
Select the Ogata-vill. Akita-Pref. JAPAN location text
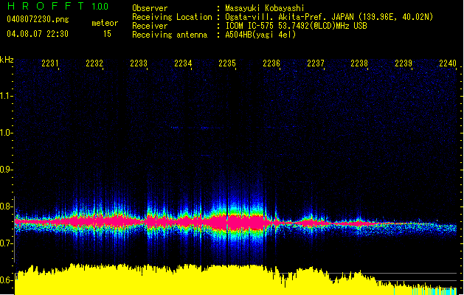pyautogui.click(x=329, y=17)
